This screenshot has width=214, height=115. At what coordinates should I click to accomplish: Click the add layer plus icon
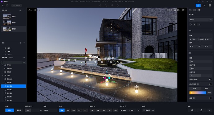(x=20, y=43)
